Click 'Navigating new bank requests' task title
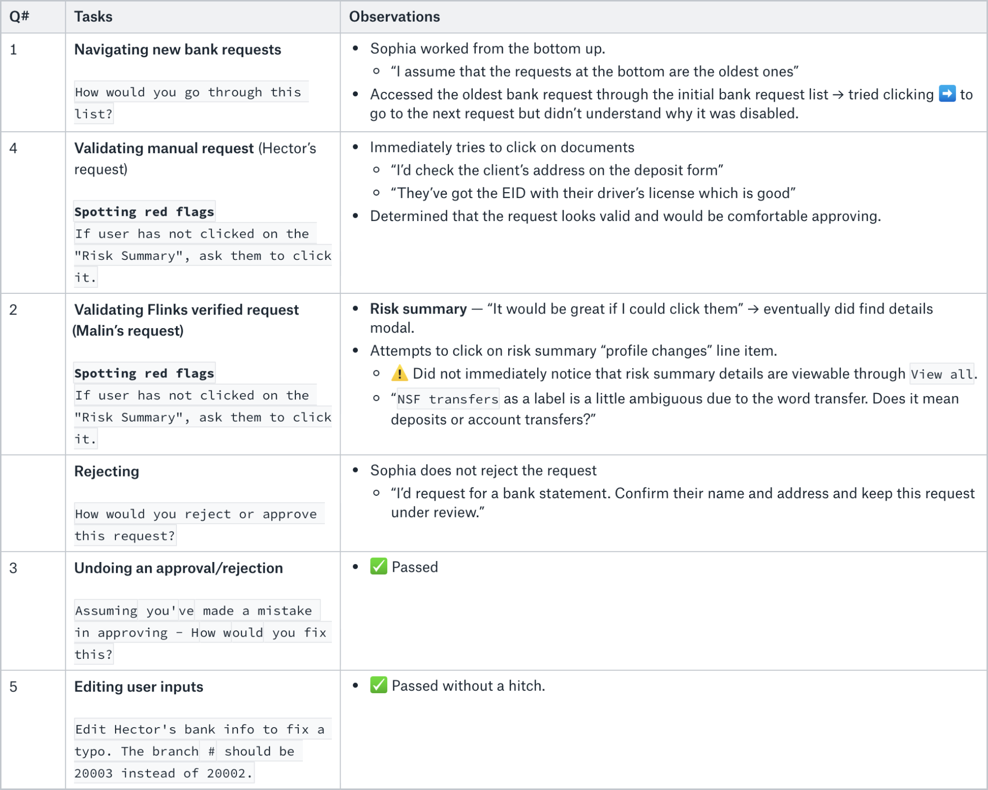 (177, 50)
